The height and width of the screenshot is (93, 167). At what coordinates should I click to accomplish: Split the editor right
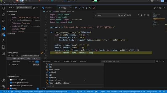[x=160, y=8]
